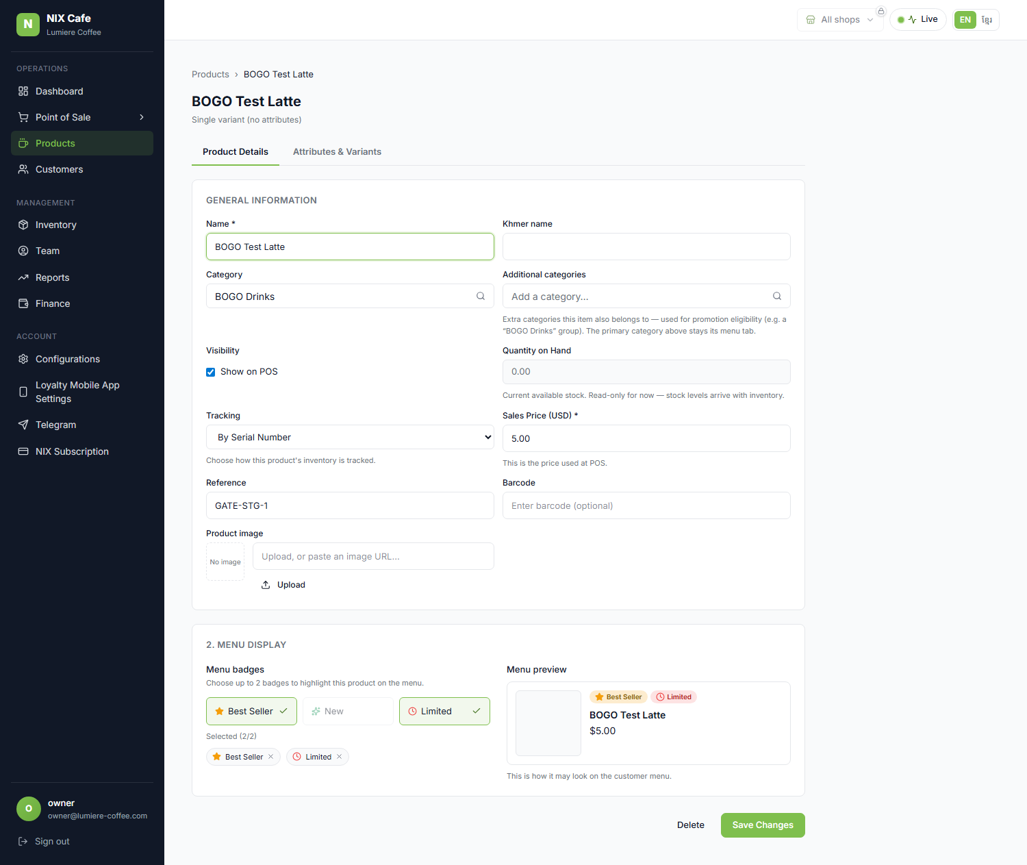The width and height of the screenshot is (1027, 865).
Task: Click the search icon in Additional categories
Action: point(777,296)
